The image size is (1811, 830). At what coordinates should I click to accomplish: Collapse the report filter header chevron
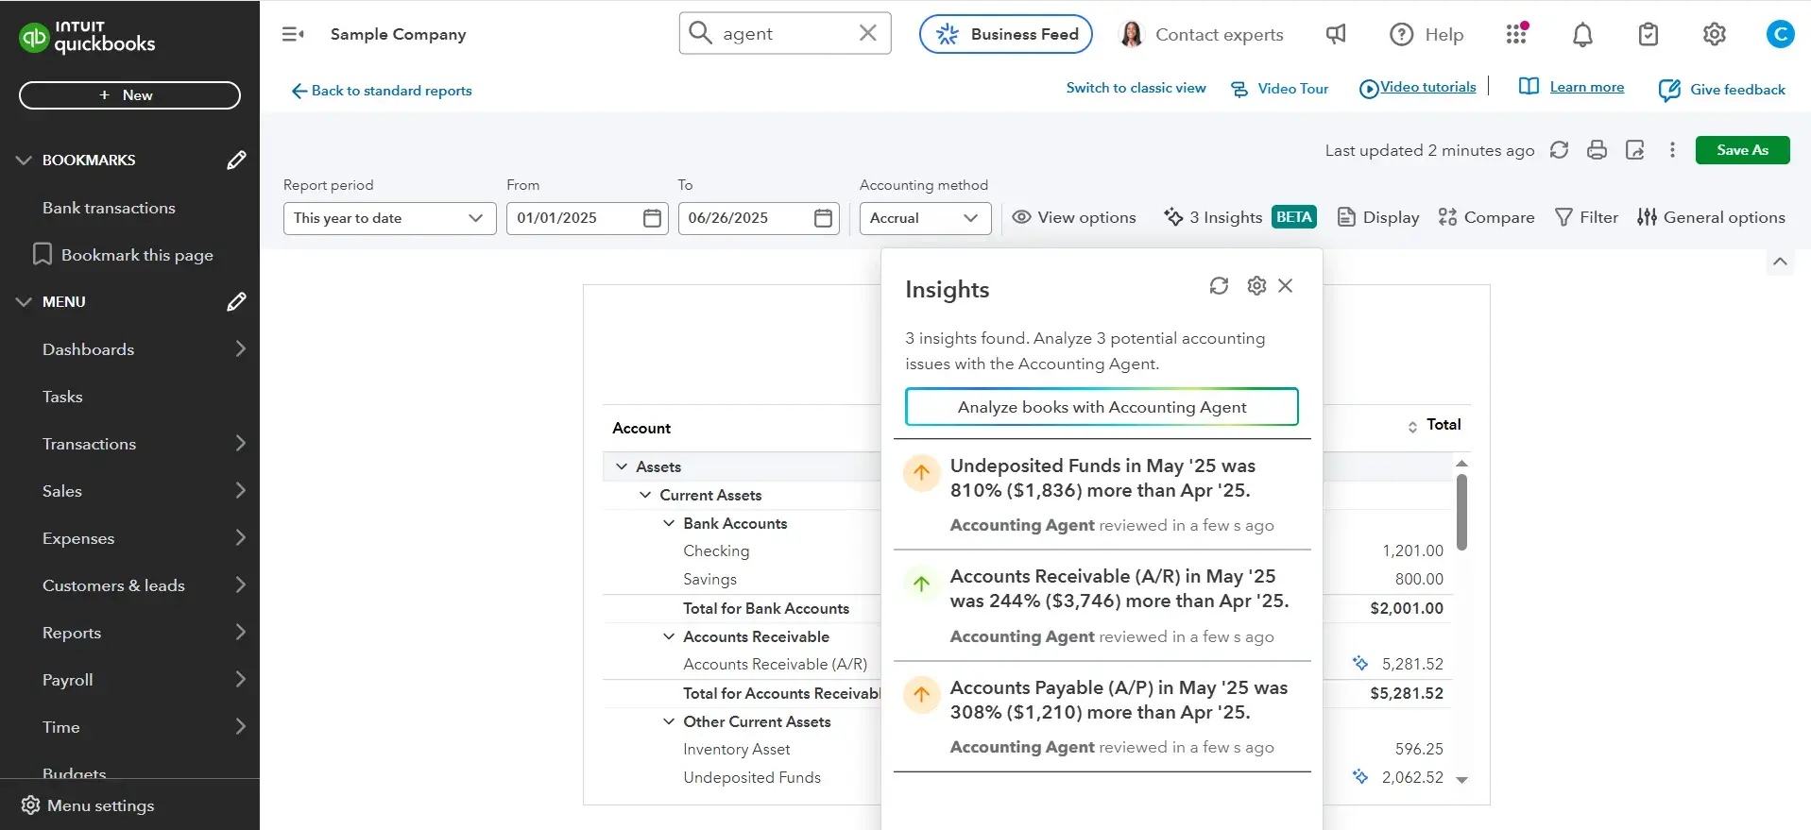[1780, 262]
